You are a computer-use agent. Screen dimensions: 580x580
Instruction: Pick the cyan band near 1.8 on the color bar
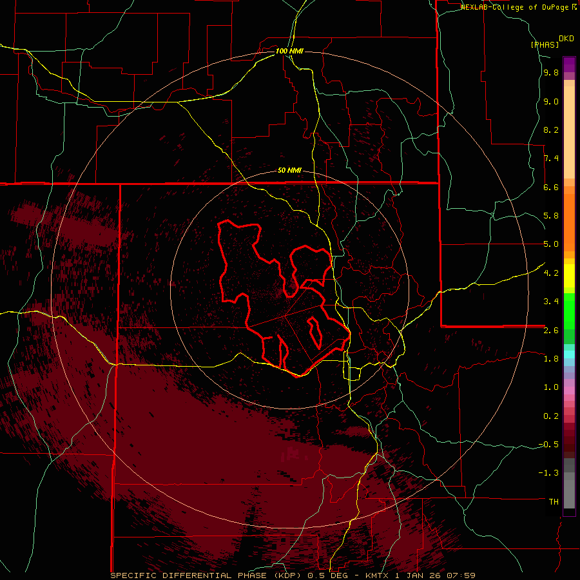tap(569, 354)
